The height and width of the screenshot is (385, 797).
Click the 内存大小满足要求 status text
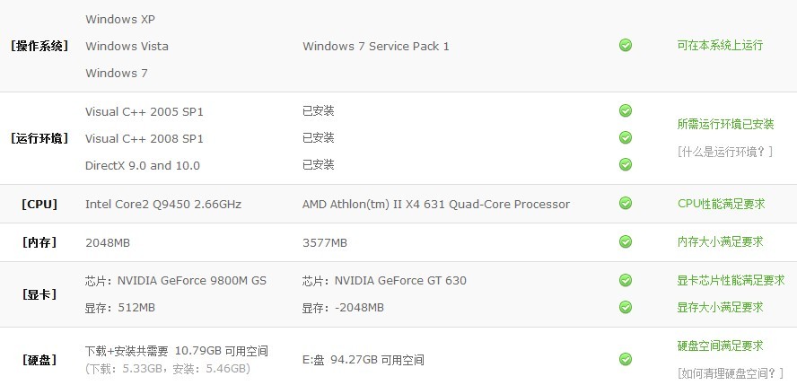click(x=720, y=241)
